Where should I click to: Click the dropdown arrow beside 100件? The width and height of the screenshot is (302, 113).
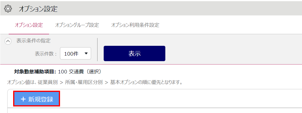86,54
